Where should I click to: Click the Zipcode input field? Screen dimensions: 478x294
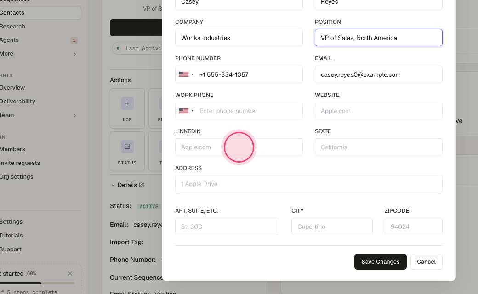pyautogui.click(x=413, y=226)
